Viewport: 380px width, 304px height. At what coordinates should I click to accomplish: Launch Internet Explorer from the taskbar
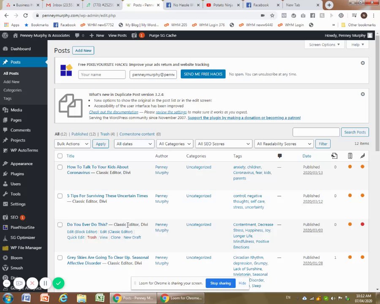pyautogui.click(x=63, y=298)
